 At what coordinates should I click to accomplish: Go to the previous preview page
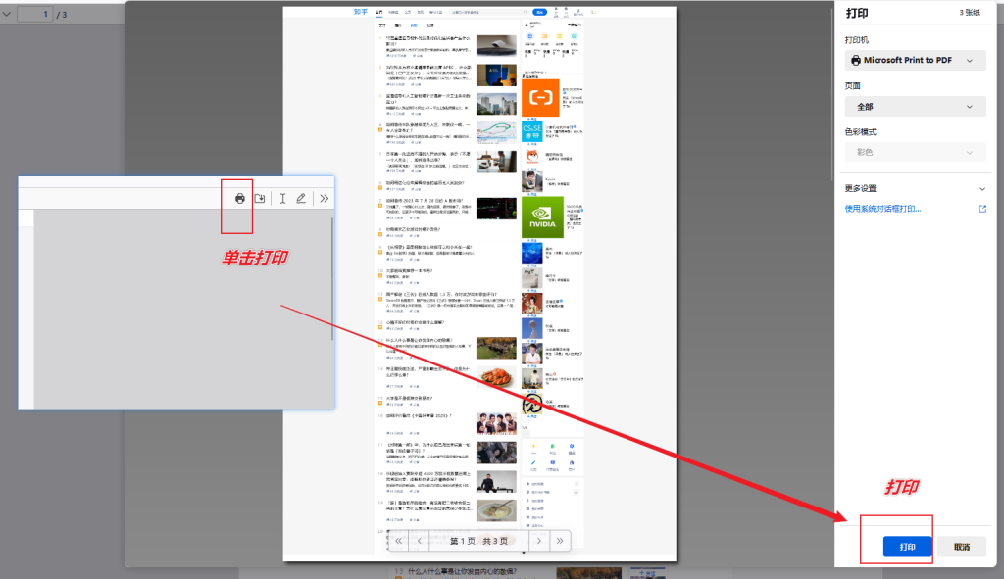tap(421, 540)
